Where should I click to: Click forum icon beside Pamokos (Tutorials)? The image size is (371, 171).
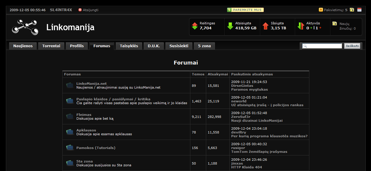click(x=70, y=148)
